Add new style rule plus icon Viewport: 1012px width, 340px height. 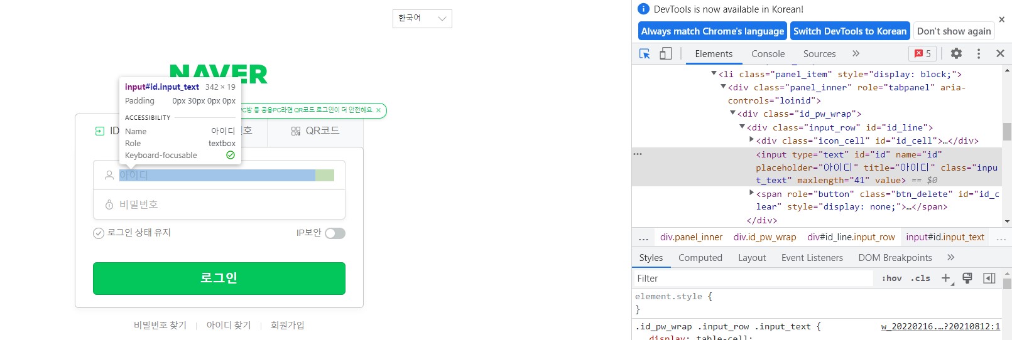click(946, 278)
